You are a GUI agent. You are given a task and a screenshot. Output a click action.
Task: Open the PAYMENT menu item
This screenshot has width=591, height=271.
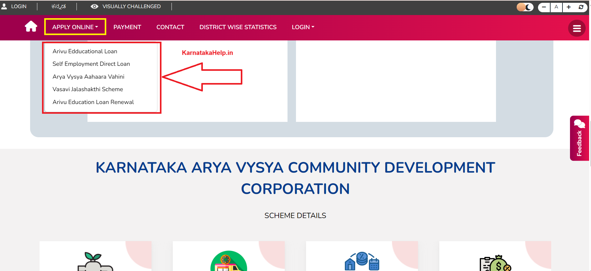pyautogui.click(x=127, y=27)
